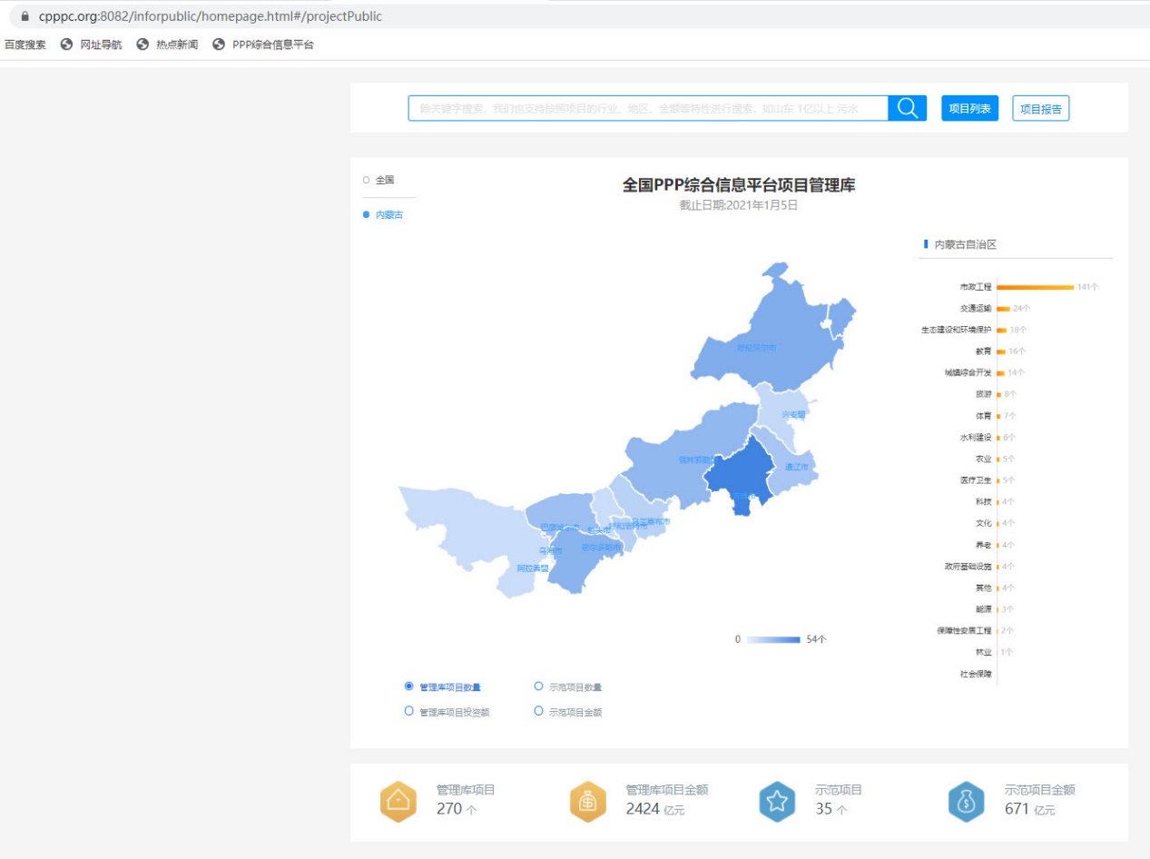Viewport: 1150px width, 859px height.
Task: Click the globe icon beside 热点新闻
Action: [x=143, y=44]
